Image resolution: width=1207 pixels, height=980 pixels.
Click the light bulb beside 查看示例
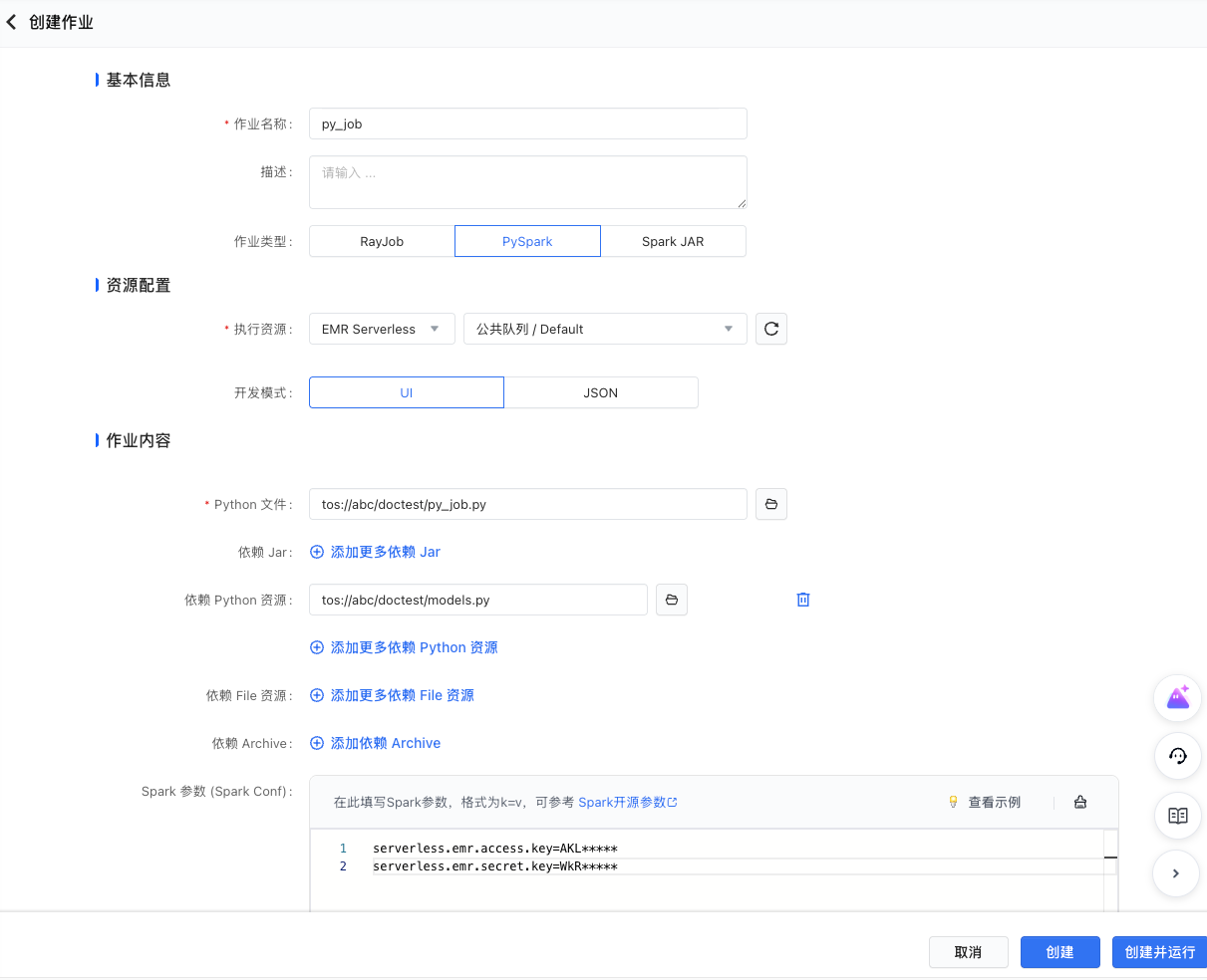coord(953,802)
